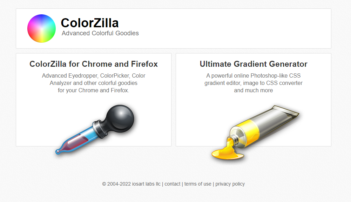Select the eyedropper description text block

point(93,83)
